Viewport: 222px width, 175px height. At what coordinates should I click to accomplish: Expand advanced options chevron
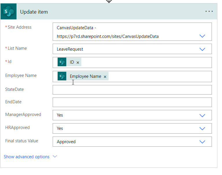(x=55, y=156)
